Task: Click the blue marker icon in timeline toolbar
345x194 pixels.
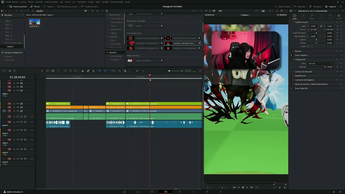Action: coord(105,71)
